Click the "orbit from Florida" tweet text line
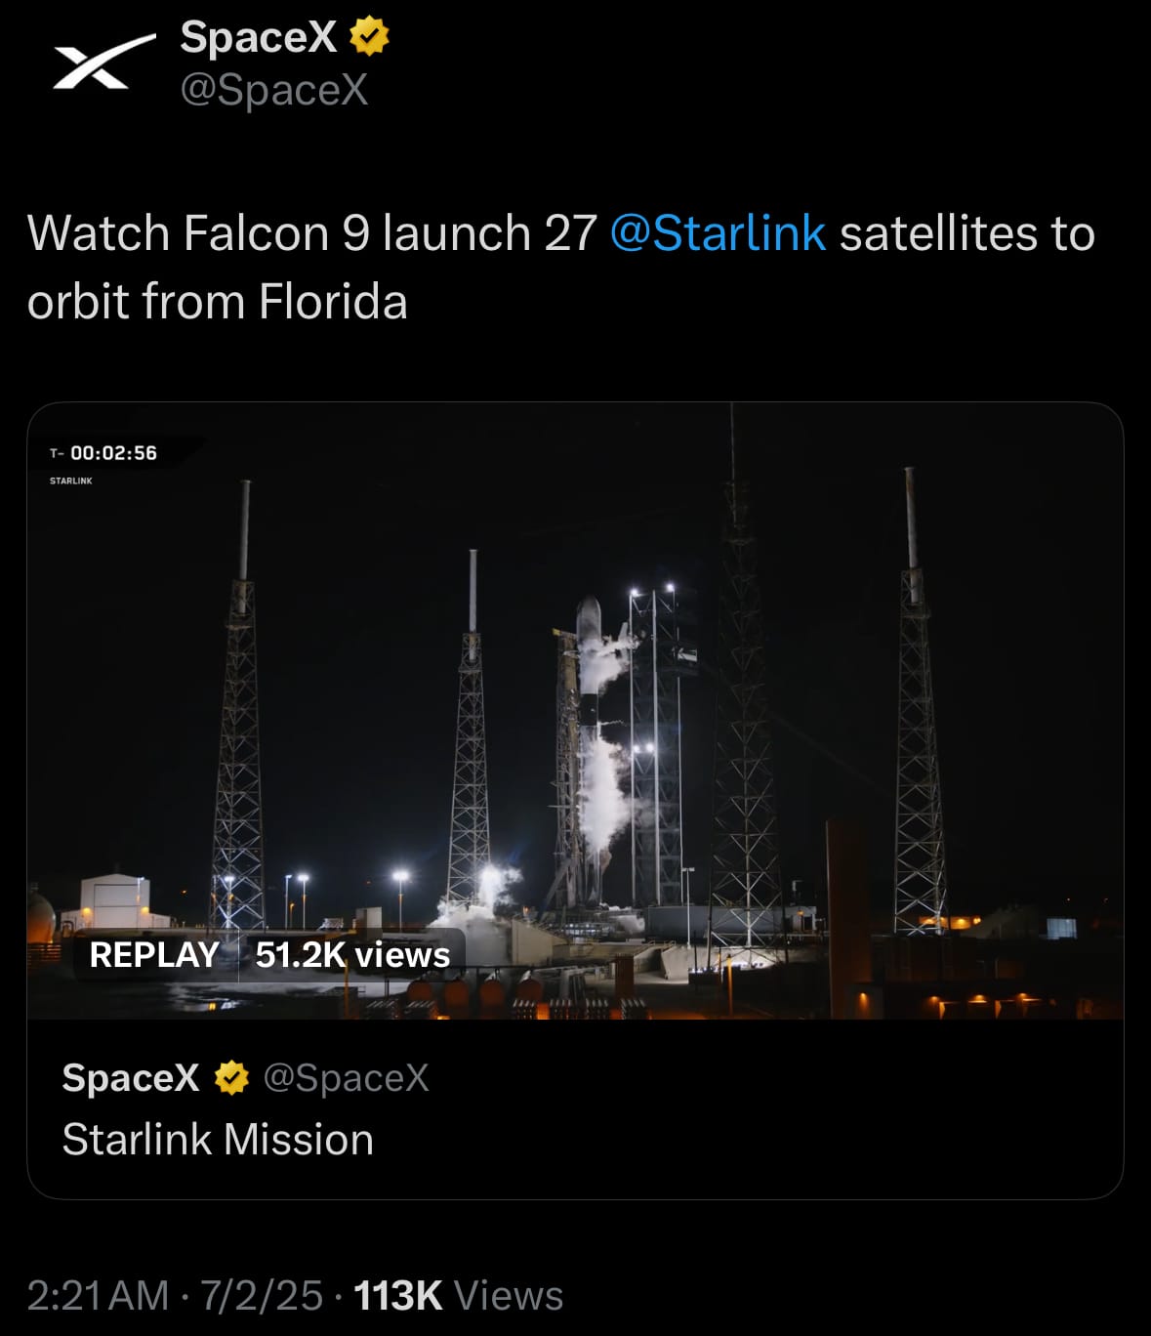Image resolution: width=1151 pixels, height=1336 pixels. pyautogui.click(x=218, y=301)
